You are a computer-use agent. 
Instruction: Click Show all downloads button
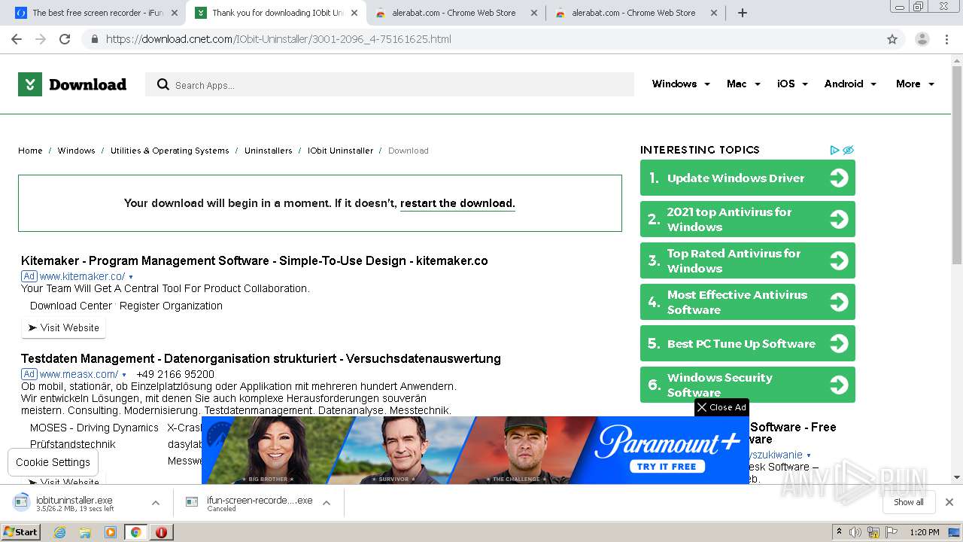click(x=909, y=502)
